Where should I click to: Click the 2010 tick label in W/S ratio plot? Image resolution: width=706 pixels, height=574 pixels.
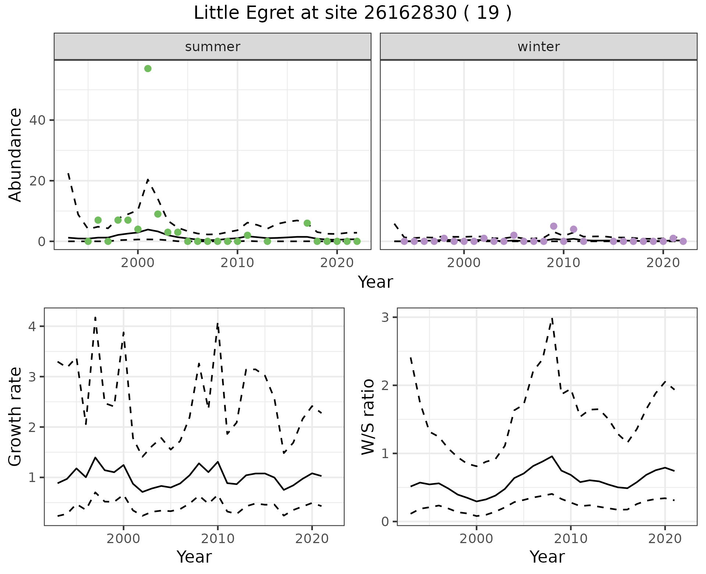[x=570, y=539]
